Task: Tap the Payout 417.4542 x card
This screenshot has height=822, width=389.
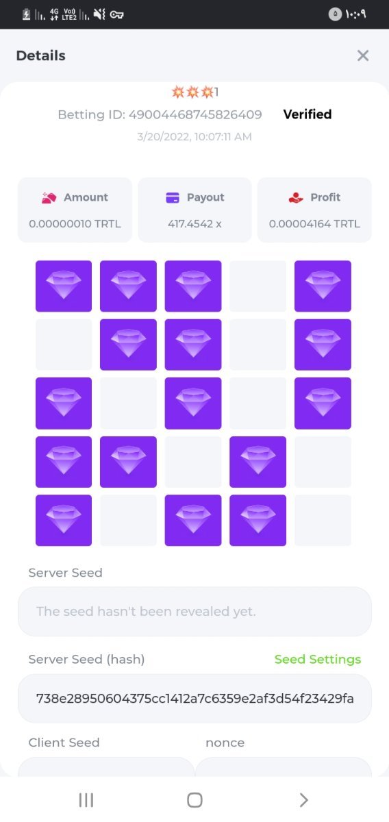Action: pyautogui.click(x=194, y=210)
